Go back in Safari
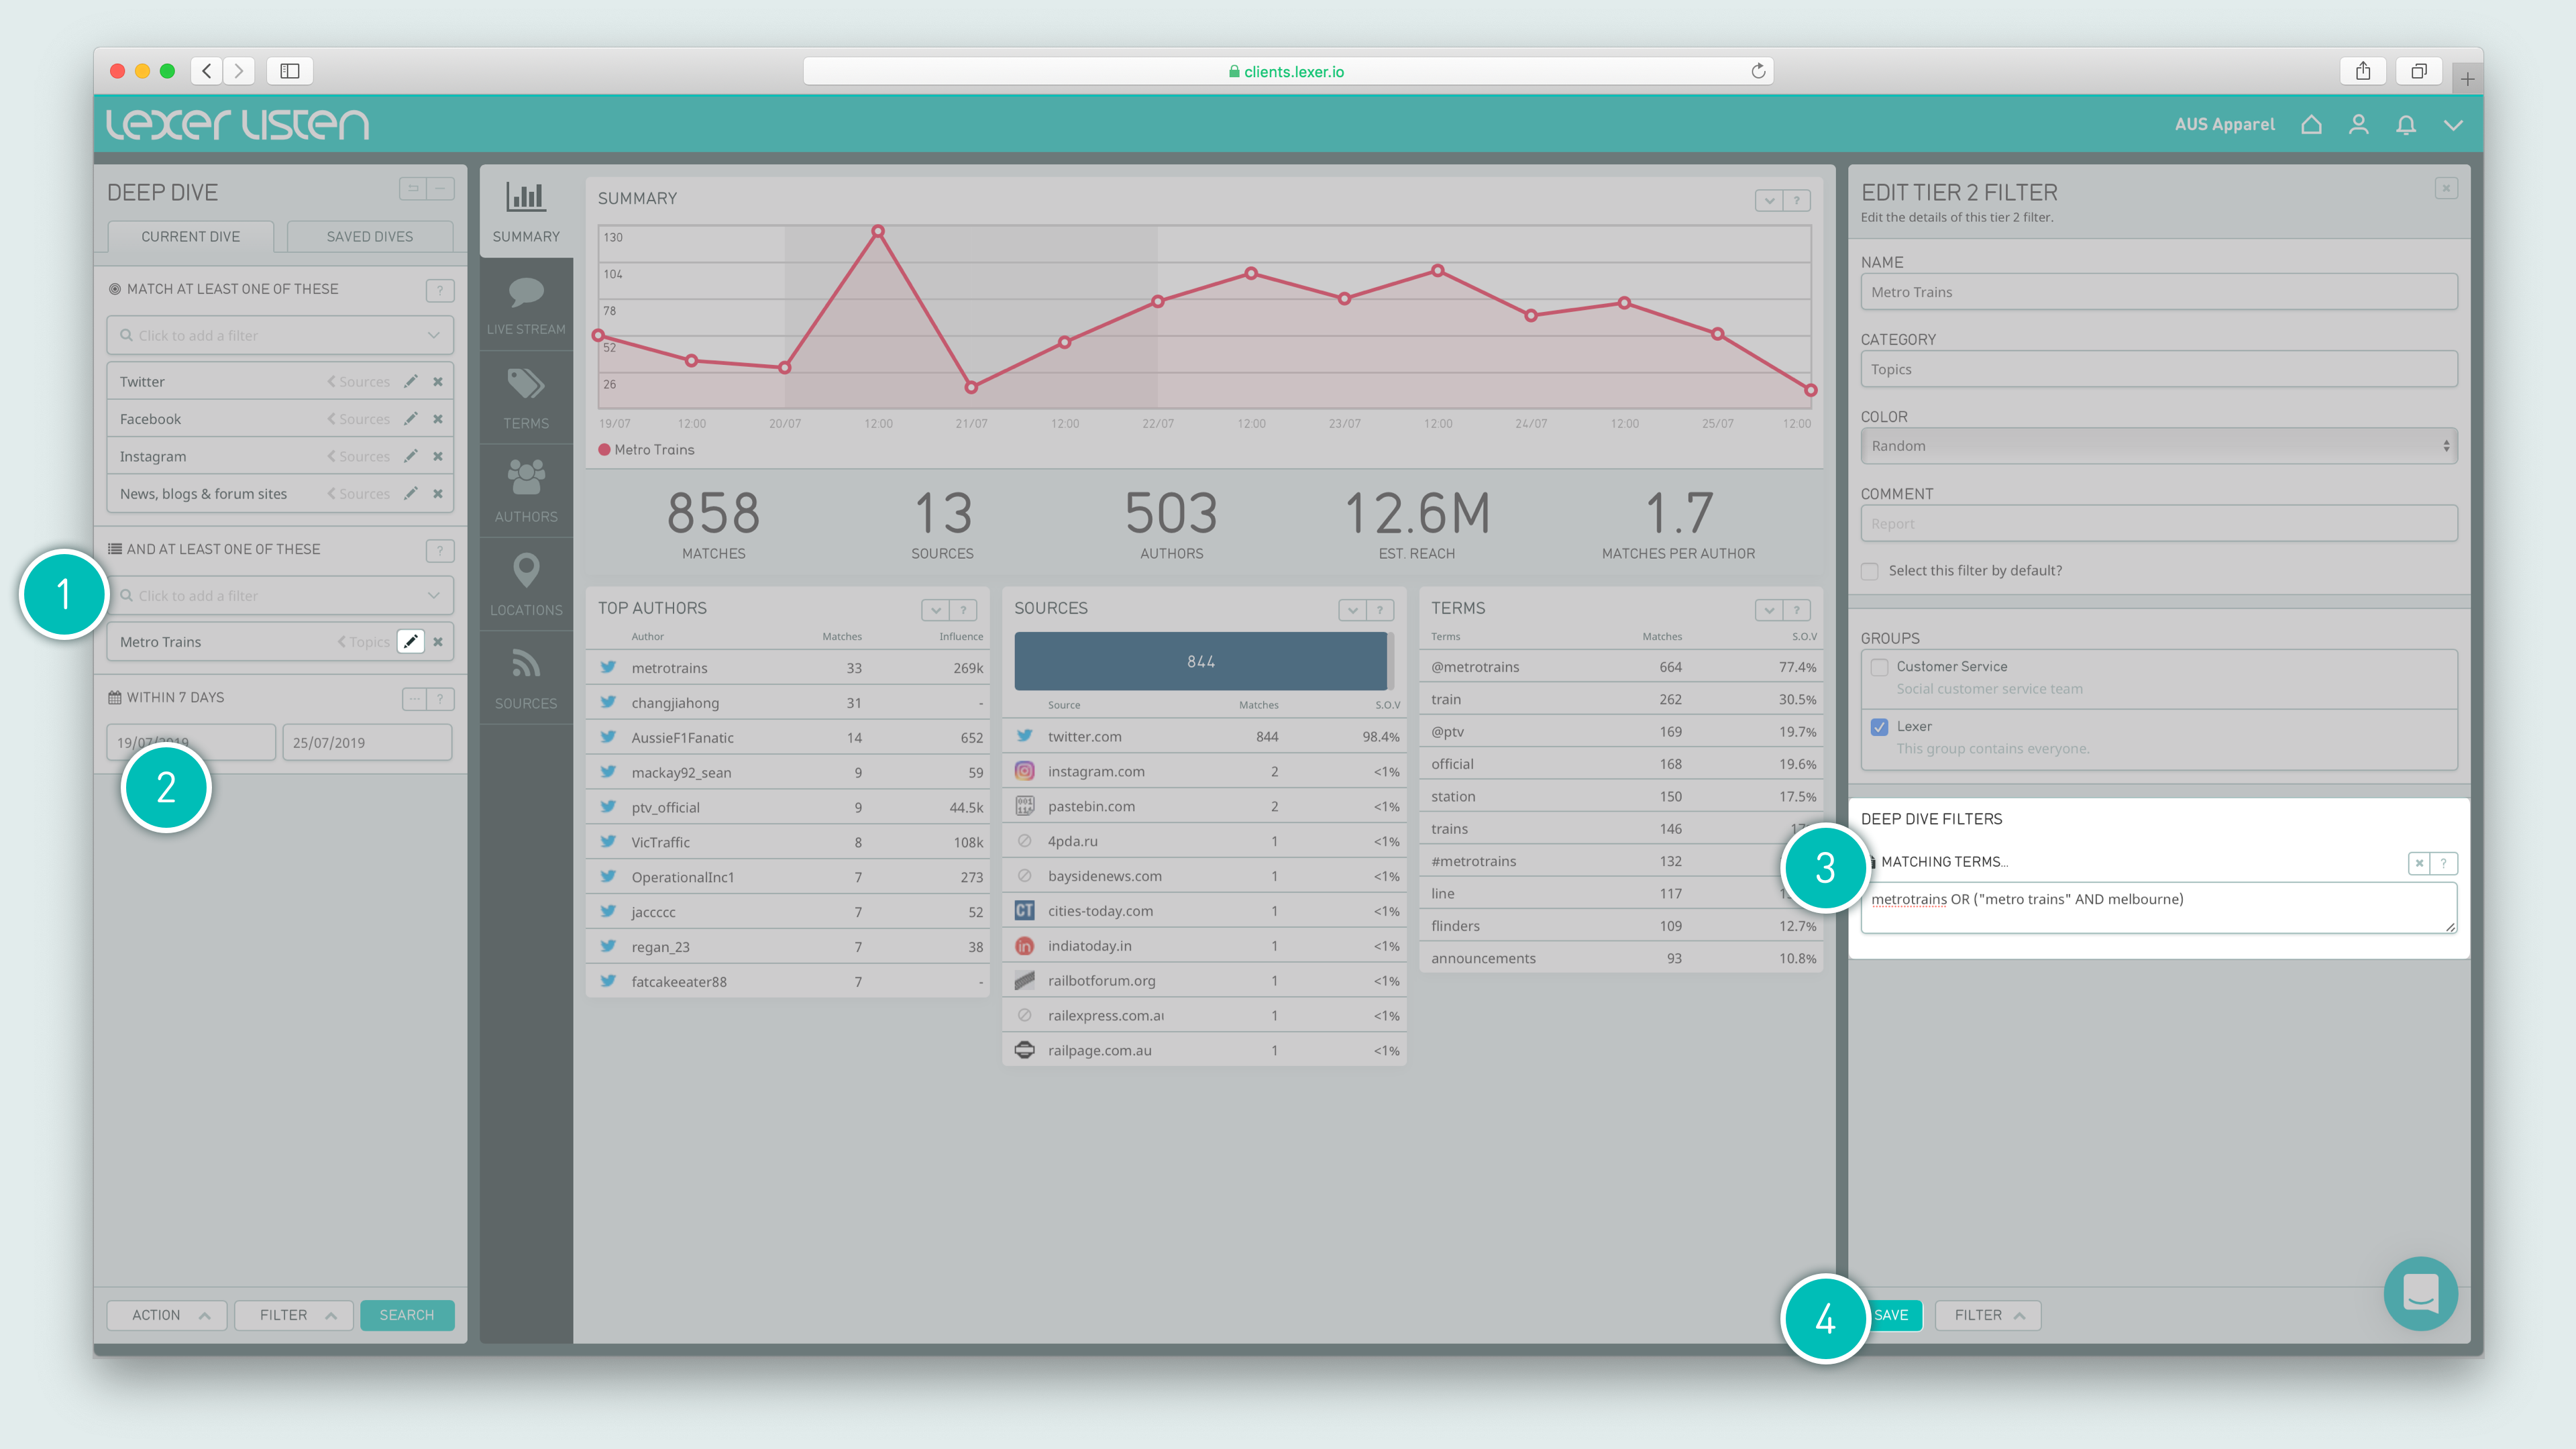 (x=207, y=71)
